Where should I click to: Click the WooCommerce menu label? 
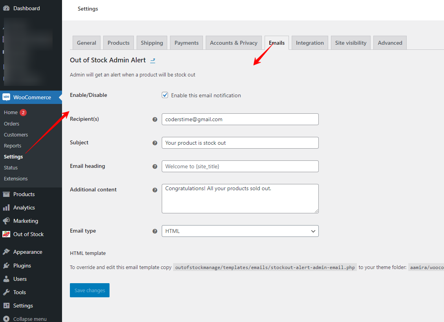pyautogui.click(x=32, y=97)
